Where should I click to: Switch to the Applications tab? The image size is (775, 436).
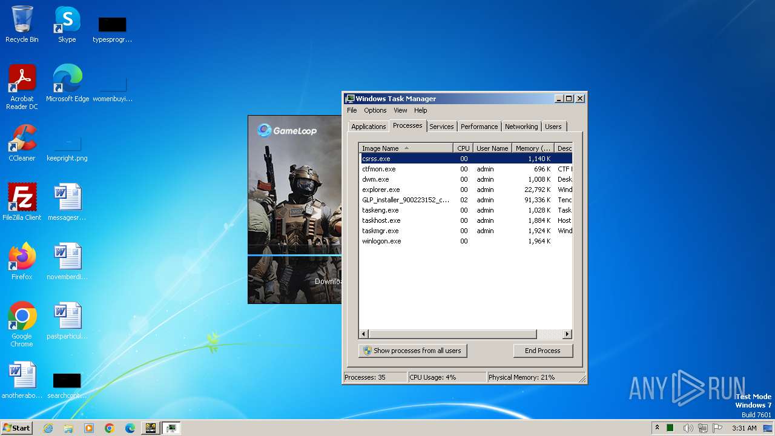368,127
